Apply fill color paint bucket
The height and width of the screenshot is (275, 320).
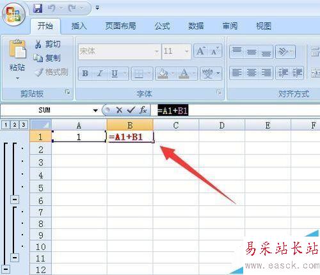[x=163, y=74]
